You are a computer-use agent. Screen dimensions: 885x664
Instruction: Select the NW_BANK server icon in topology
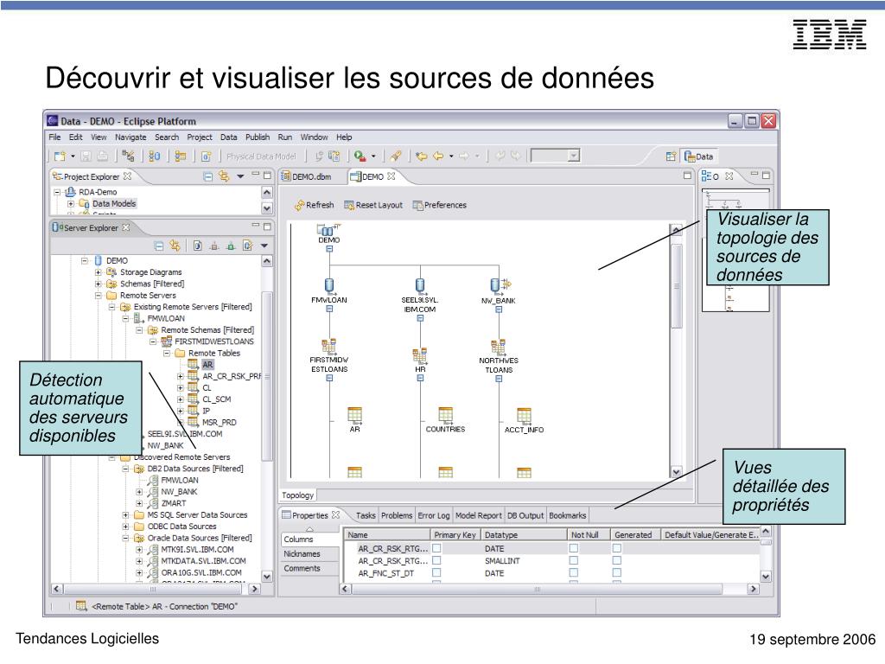click(499, 284)
